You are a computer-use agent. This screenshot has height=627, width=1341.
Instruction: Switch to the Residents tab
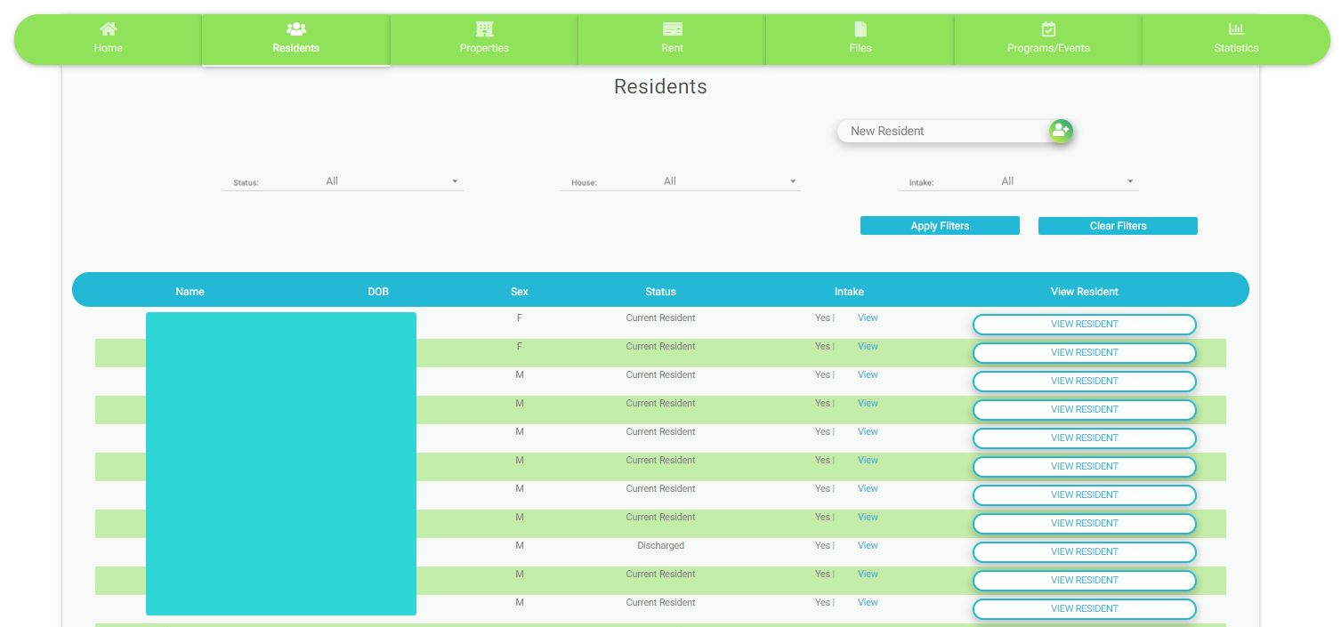(x=295, y=39)
